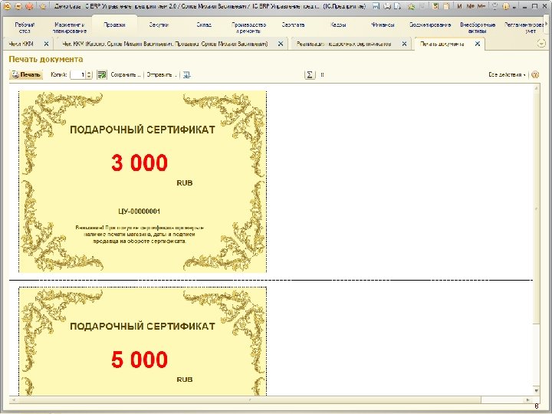Open the Производство и ремонты section
Screen dimensions: 552x414
point(248,28)
